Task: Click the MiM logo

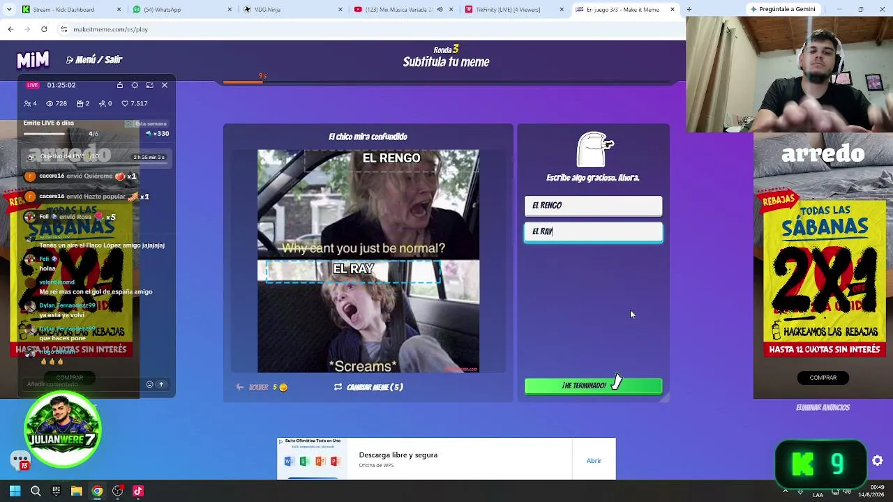Action: point(33,60)
